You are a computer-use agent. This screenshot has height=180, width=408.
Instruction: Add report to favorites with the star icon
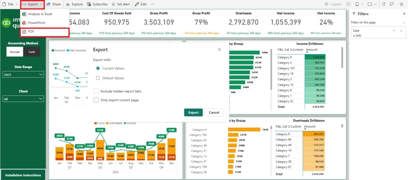tap(401, 4)
